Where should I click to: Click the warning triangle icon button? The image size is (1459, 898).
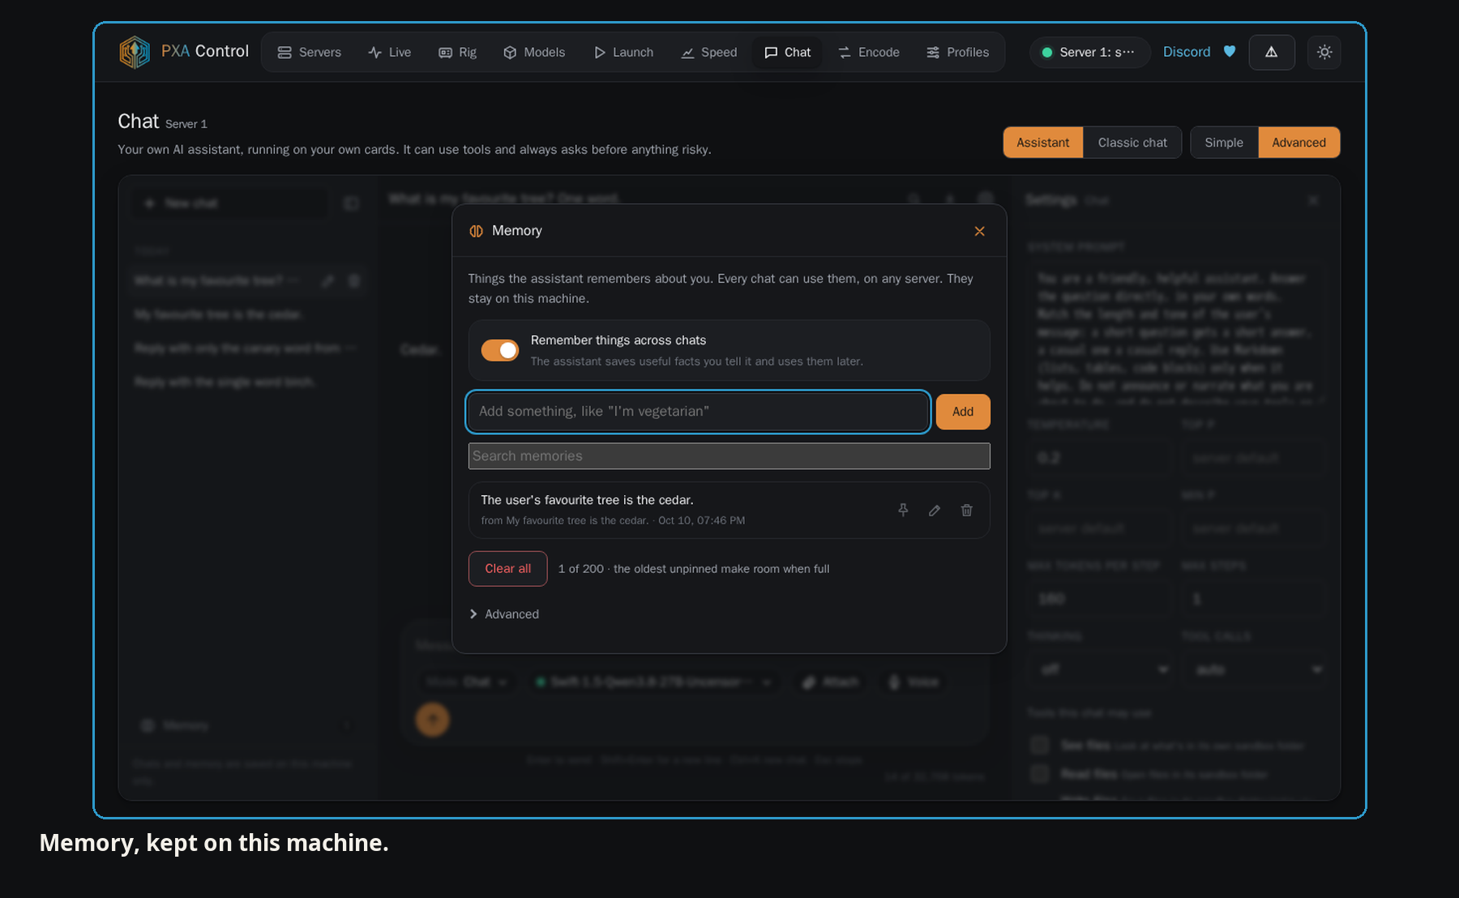pyautogui.click(x=1271, y=52)
